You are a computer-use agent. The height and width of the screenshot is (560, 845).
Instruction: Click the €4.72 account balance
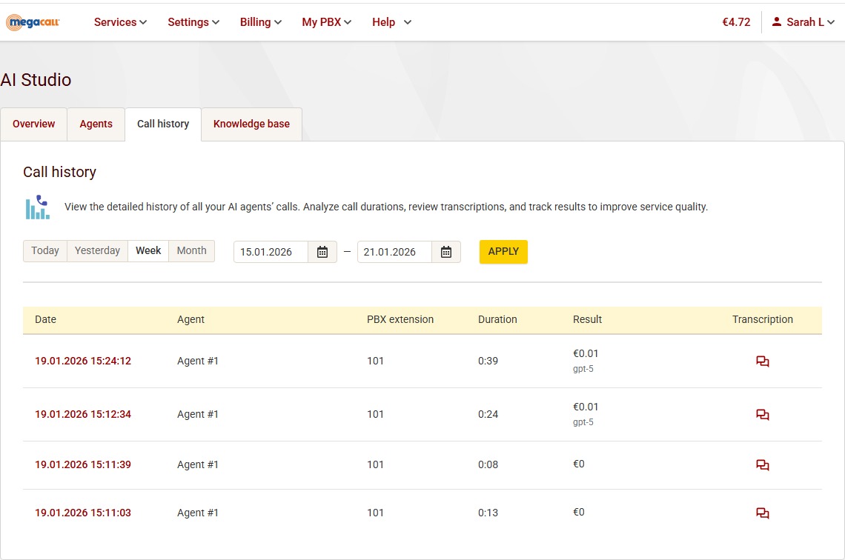click(x=736, y=22)
